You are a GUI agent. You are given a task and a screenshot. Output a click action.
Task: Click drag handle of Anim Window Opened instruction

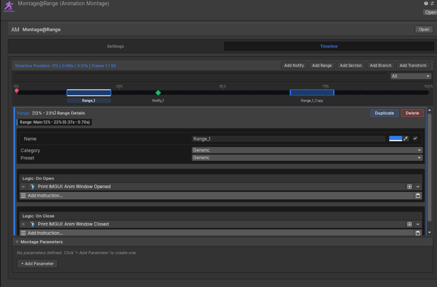click(x=23, y=186)
